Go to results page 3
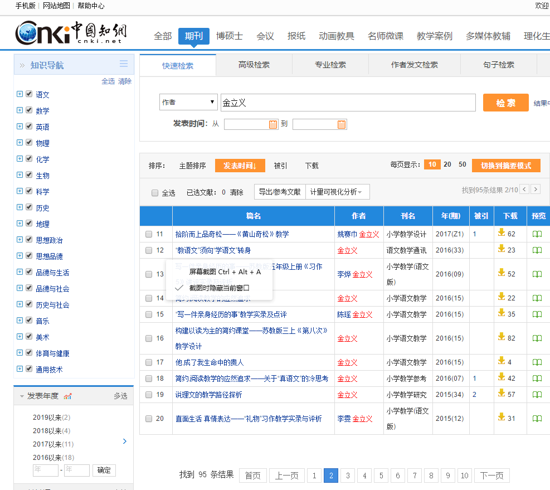Image resolution: width=550 pixels, height=490 pixels. click(348, 476)
